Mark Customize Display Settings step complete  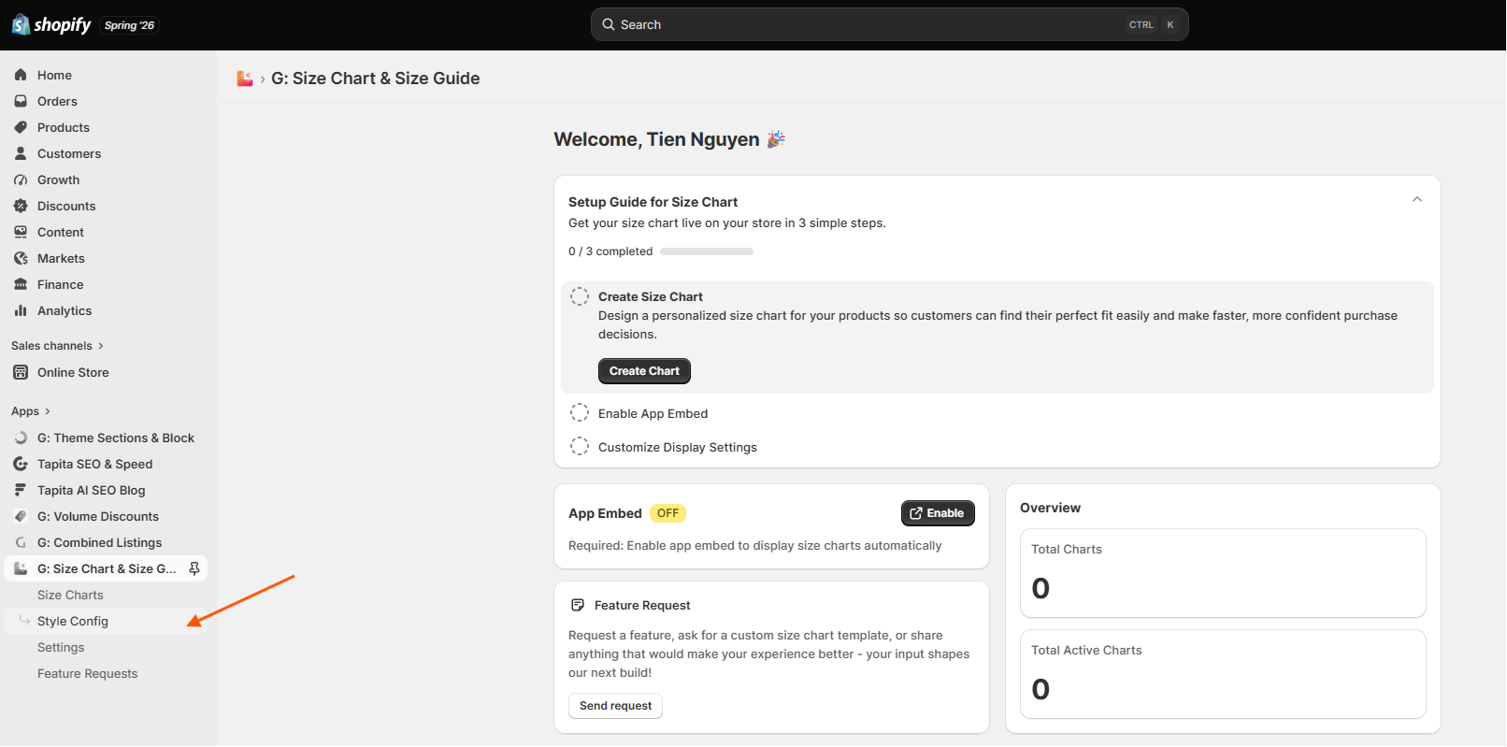click(580, 446)
